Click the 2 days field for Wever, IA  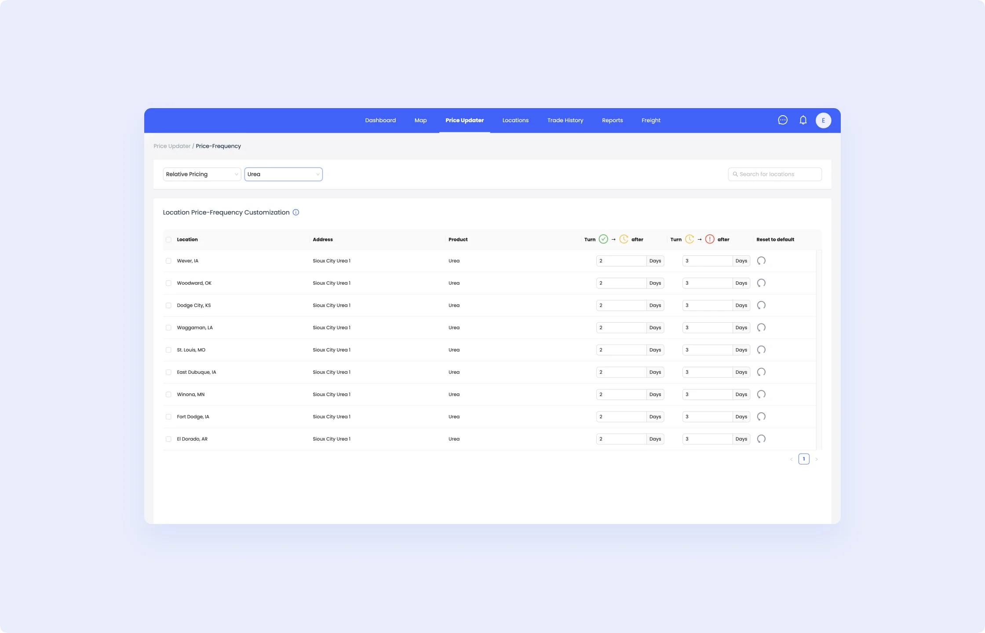pyautogui.click(x=621, y=261)
